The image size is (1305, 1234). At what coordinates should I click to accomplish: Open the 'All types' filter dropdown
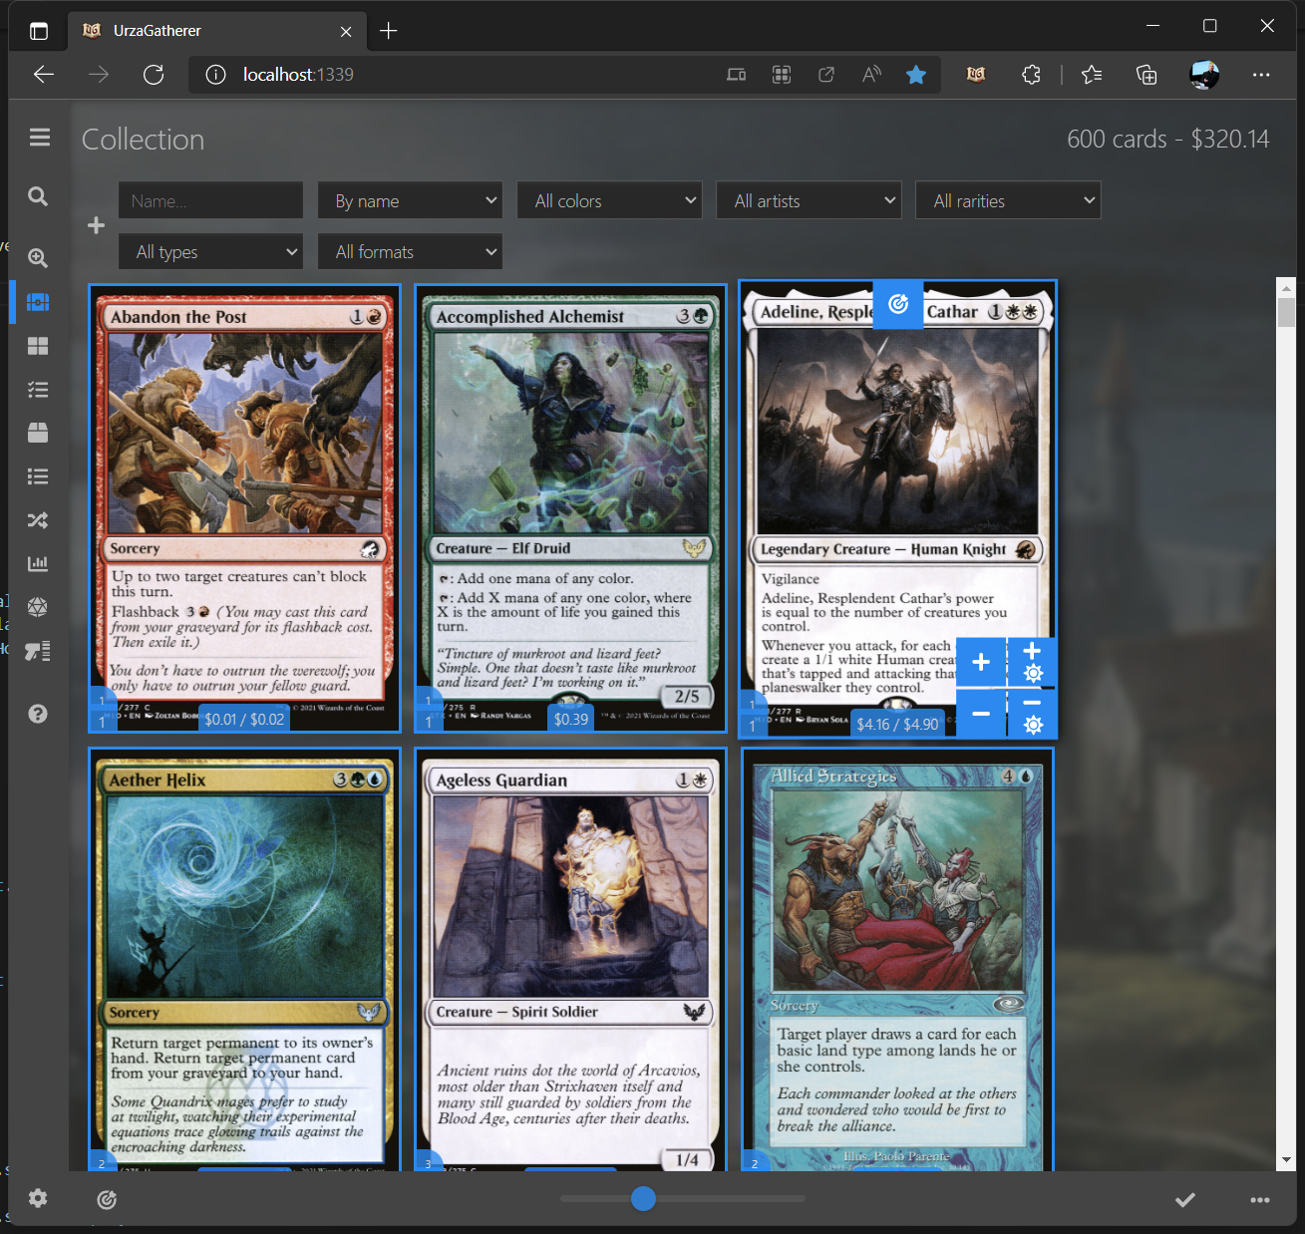[x=211, y=251]
